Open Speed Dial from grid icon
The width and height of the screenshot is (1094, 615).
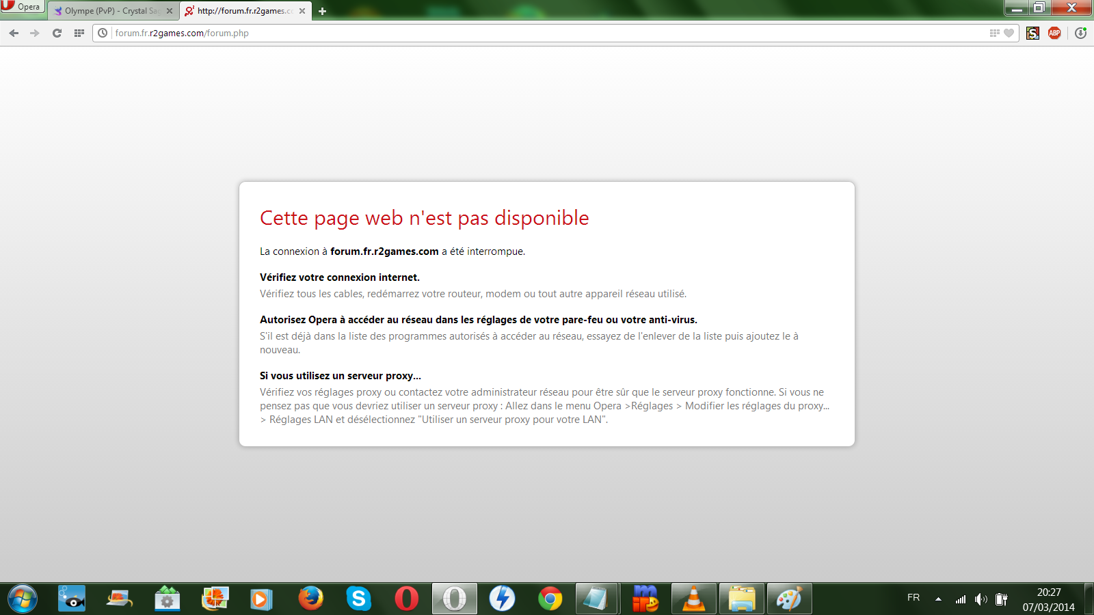[79, 33]
